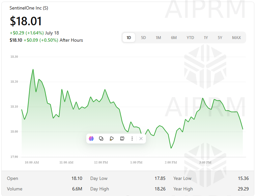Click the SentinelOne Inc (S) title

(x=29, y=8)
